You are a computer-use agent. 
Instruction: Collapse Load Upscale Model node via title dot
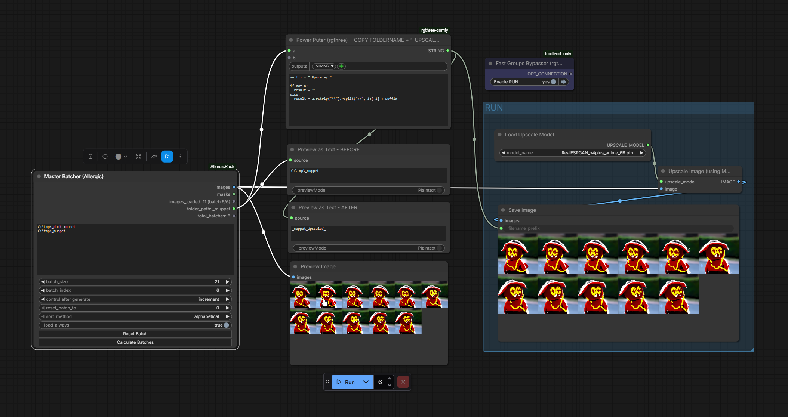coord(499,135)
